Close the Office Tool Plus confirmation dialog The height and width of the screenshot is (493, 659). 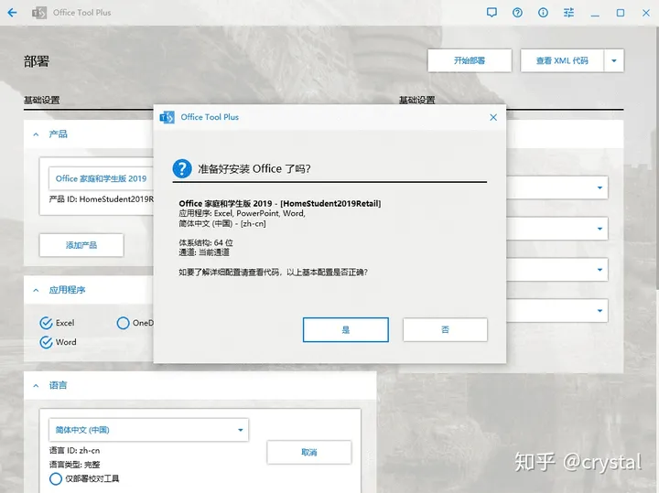pos(493,117)
